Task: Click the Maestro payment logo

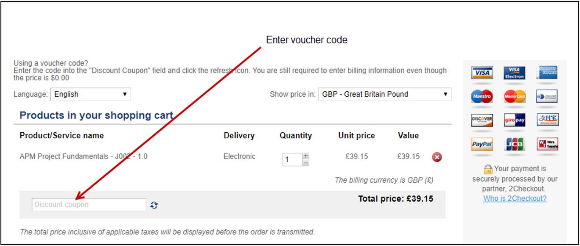Action: point(482,96)
